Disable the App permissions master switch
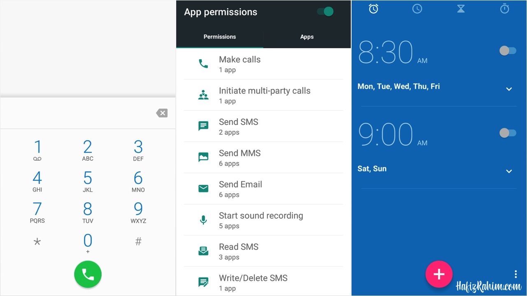This screenshot has height=296, width=527. click(x=325, y=12)
